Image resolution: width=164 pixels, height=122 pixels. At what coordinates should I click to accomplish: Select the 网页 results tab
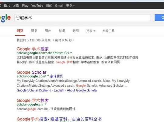coord(20,31)
